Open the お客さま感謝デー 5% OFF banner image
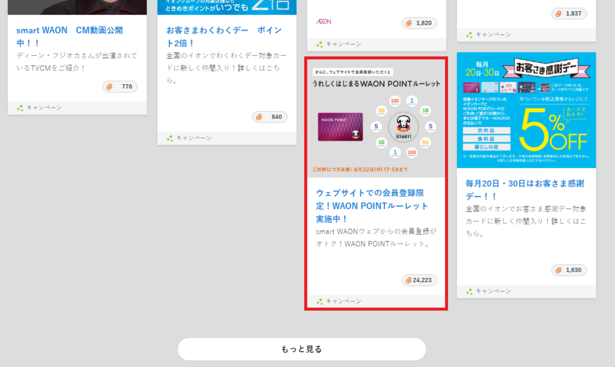615x367 pixels. point(526,110)
